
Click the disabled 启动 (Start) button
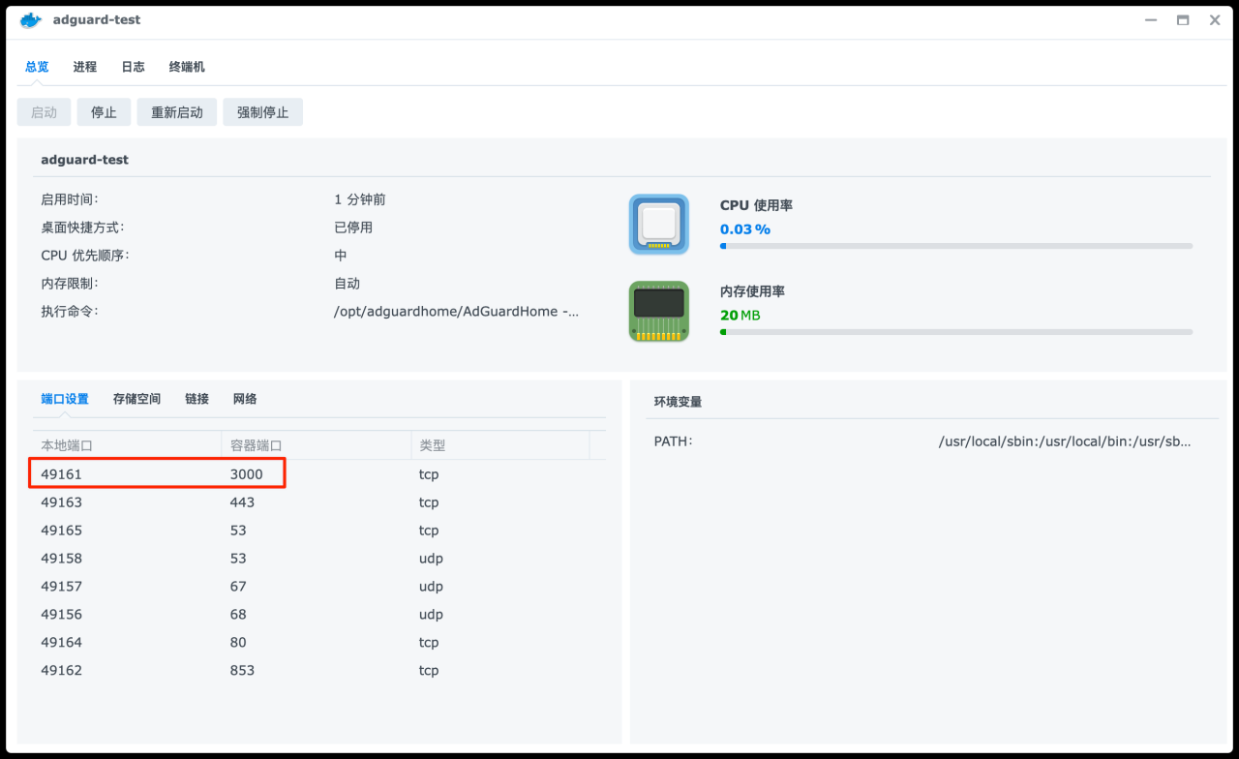click(x=44, y=111)
